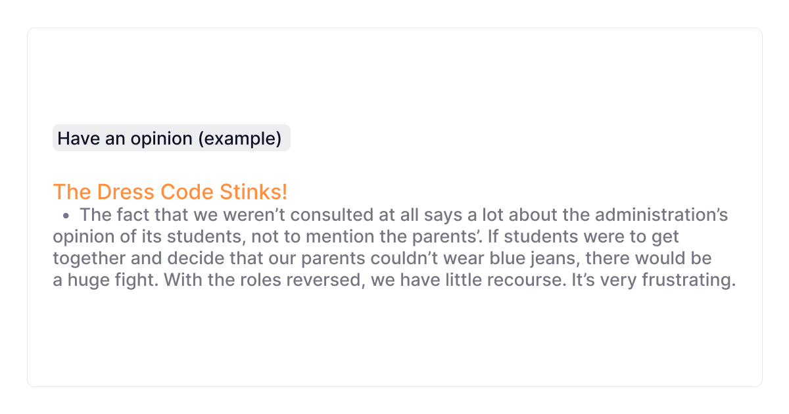
Task: Click the word "reversed" in the last line
Action: pos(322,280)
